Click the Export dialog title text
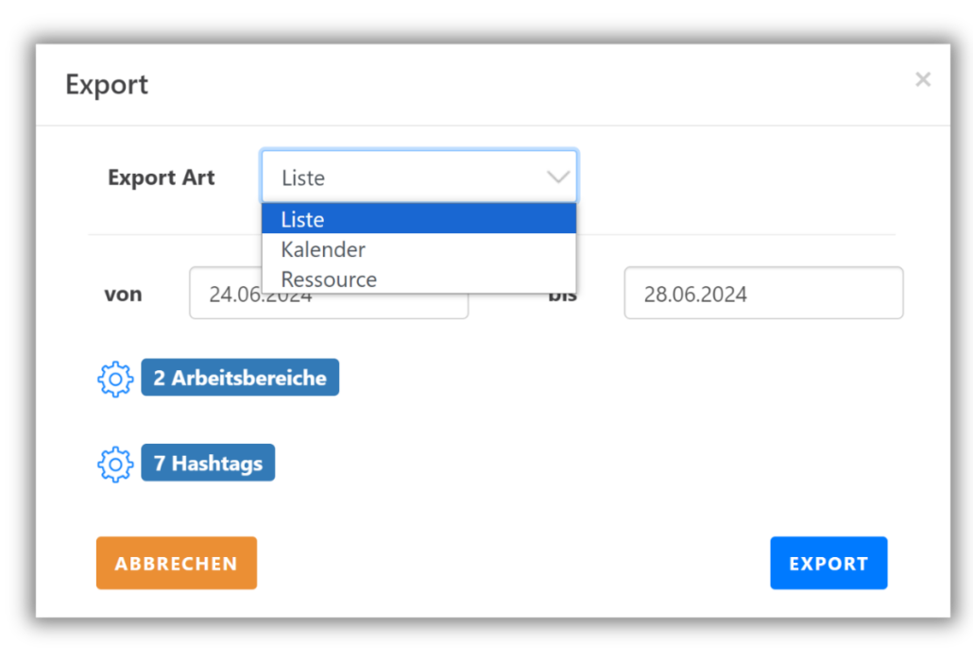Viewport: 973px width, 659px height. pyautogui.click(x=107, y=85)
